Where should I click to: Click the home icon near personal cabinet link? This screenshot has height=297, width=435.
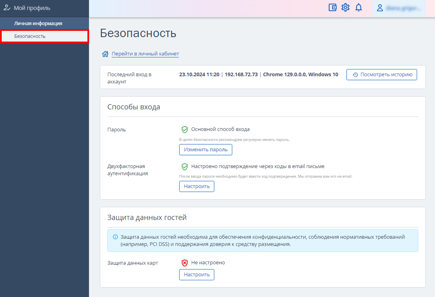105,54
